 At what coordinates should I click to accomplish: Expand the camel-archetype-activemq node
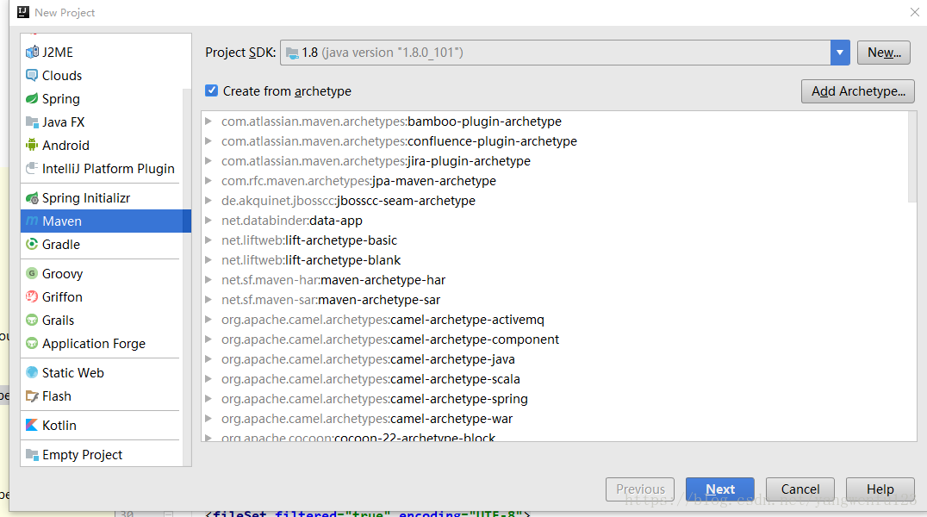tap(208, 320)
